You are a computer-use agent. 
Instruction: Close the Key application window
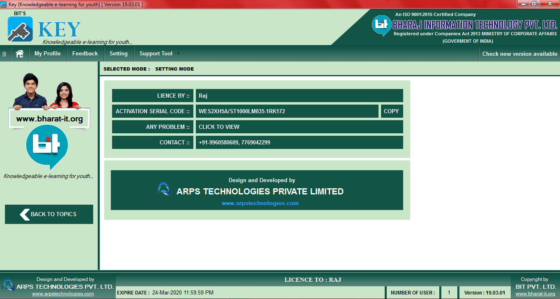pyautogui.click(x=551, y=4)
